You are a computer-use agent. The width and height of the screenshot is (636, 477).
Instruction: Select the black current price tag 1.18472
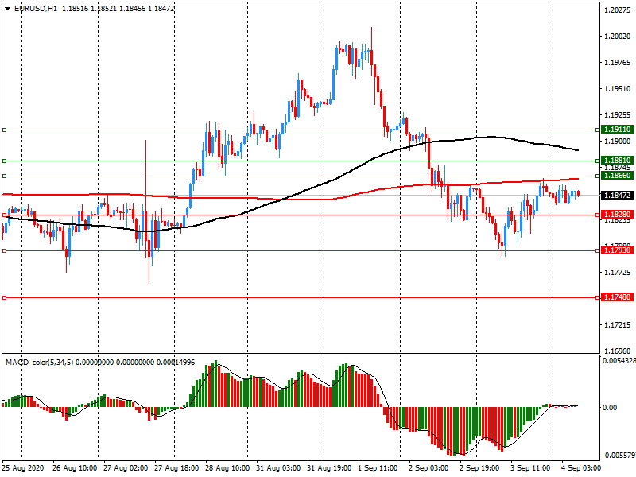coord(617,195)
